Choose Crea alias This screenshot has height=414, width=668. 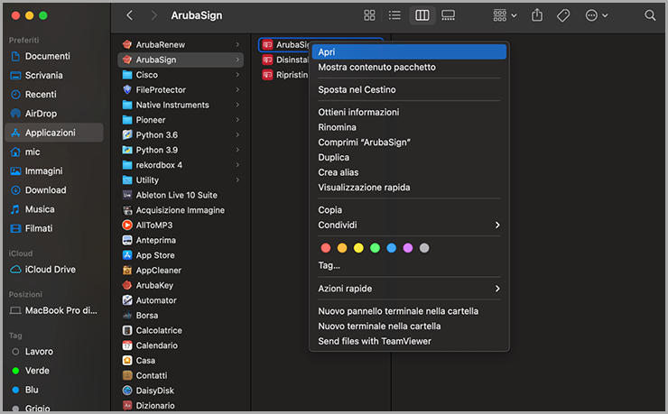click(409, 172)
